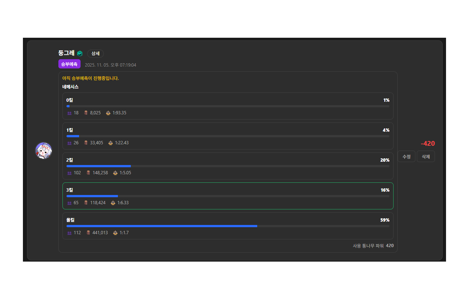
Task: Click the 4% percentage value
Action: click(386, 130)
